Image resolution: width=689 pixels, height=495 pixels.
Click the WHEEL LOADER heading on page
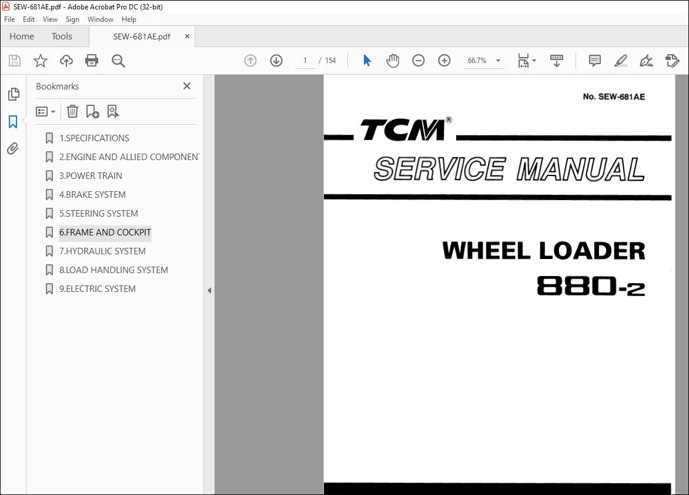coord(544,250)
